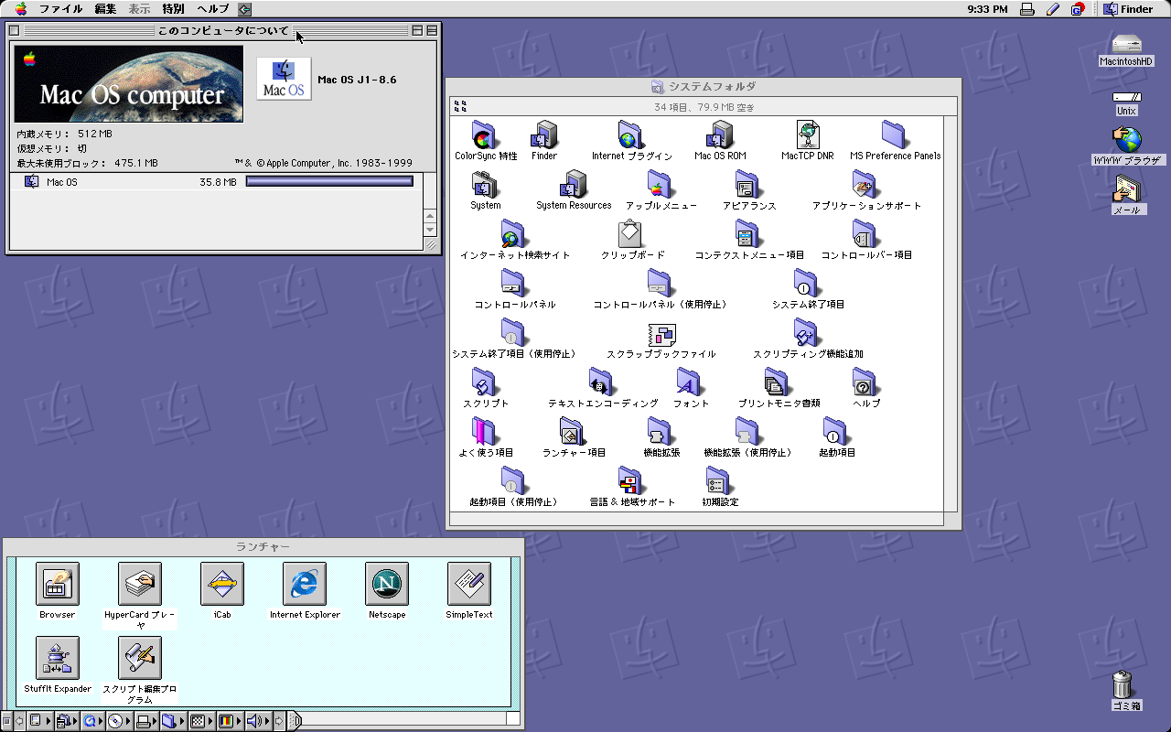
Task: Collapse the control strip with its left end box
Action: [x=6, y=721]
